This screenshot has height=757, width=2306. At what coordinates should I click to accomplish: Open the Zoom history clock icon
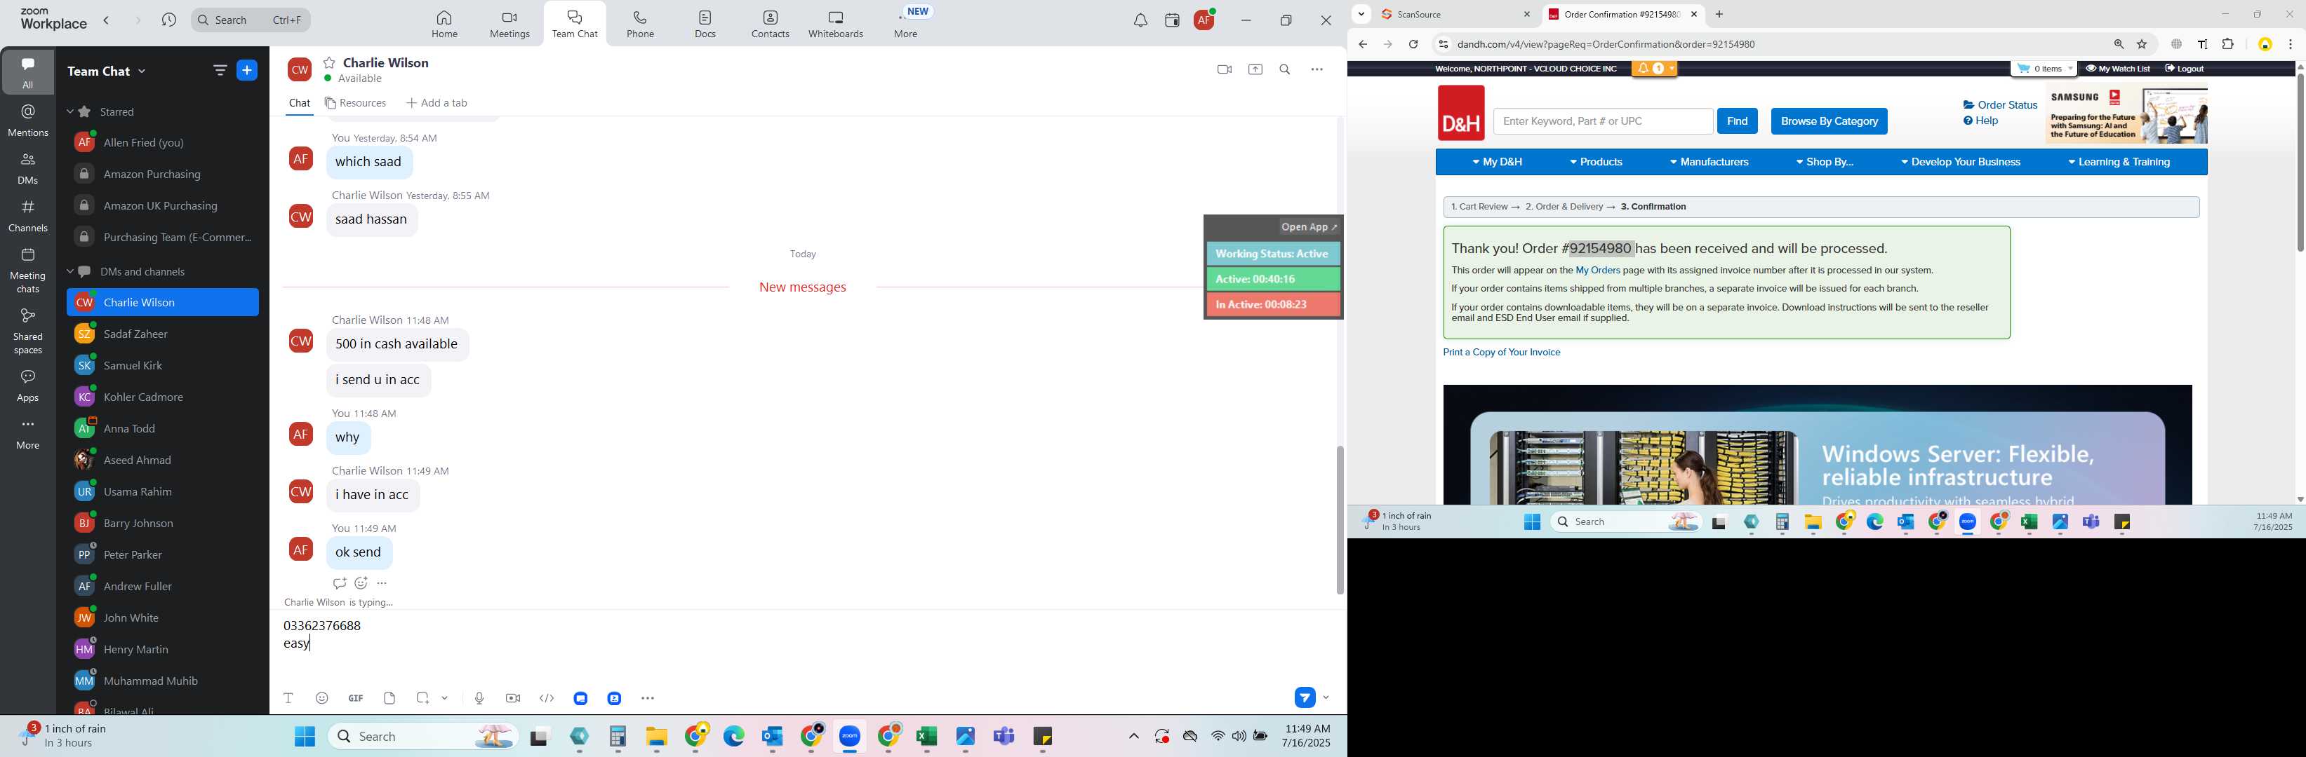click(x=169, y=20)
